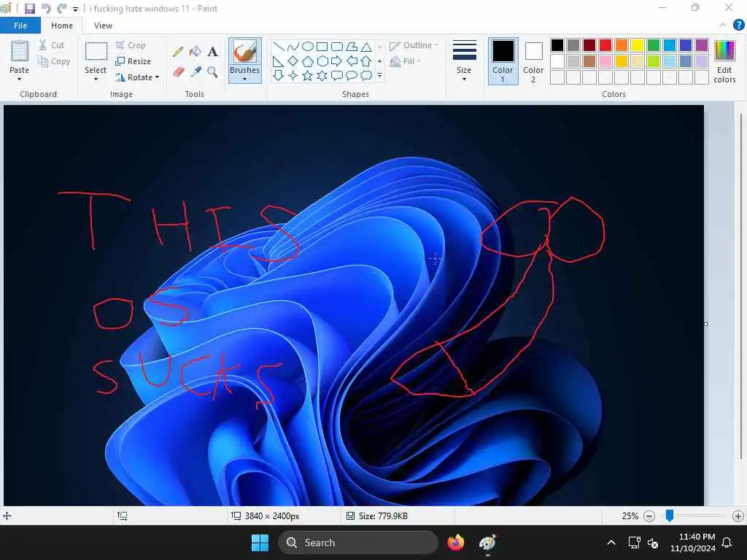Pick the yellow color swatch
This screenshot has height=560, width=747.
click(x=638, y=45)
